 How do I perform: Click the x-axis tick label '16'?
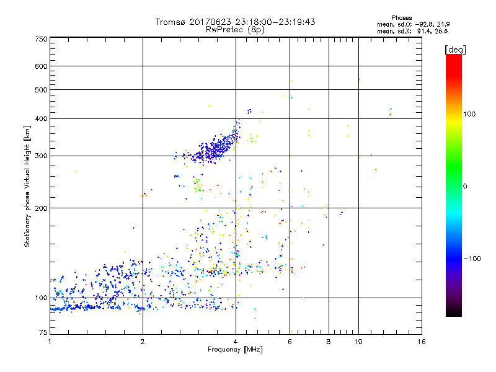[x=422, y=342]
